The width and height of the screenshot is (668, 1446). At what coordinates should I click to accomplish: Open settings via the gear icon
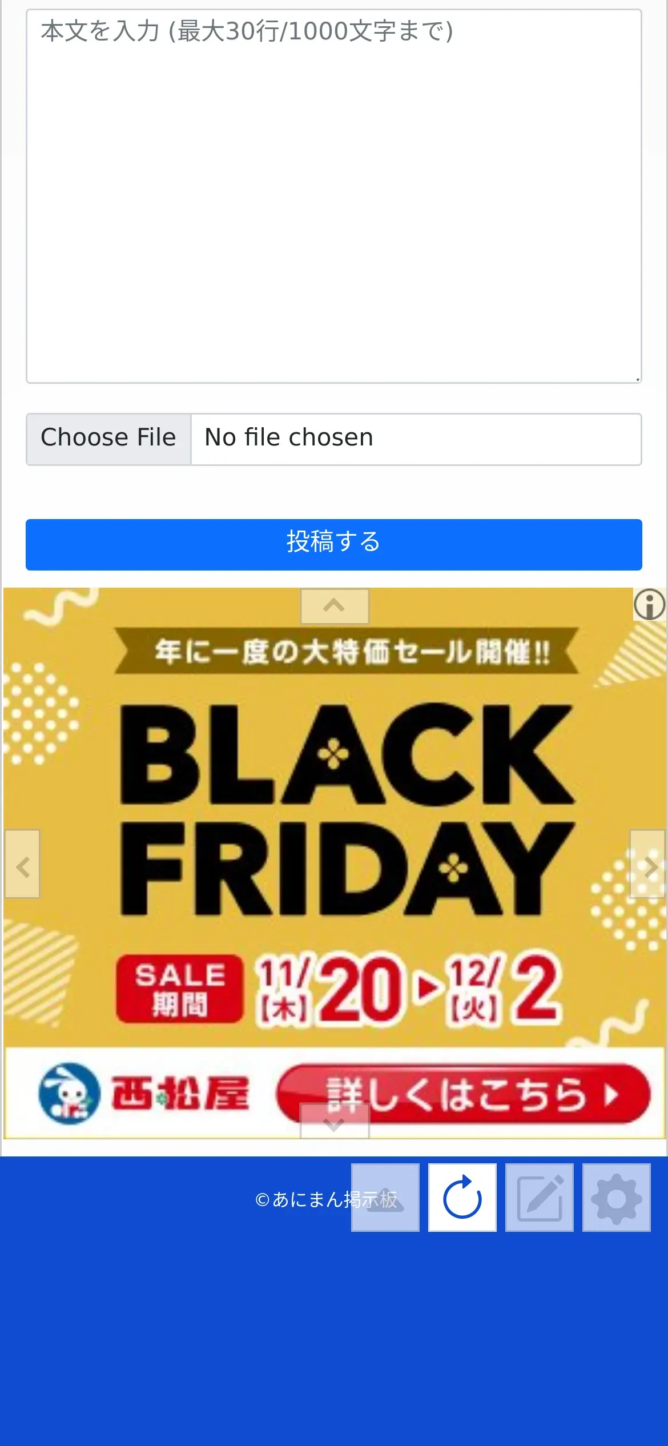pos(617,1197)
